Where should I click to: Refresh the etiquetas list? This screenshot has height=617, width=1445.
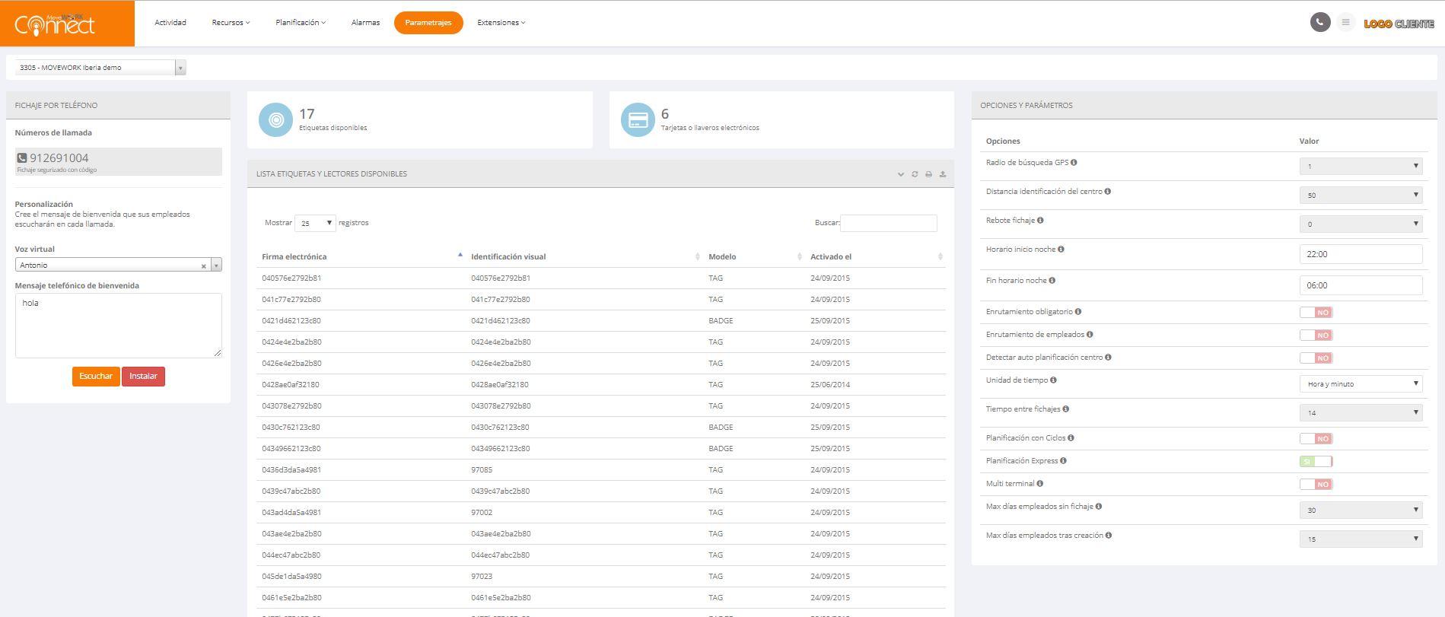[915, 174]
